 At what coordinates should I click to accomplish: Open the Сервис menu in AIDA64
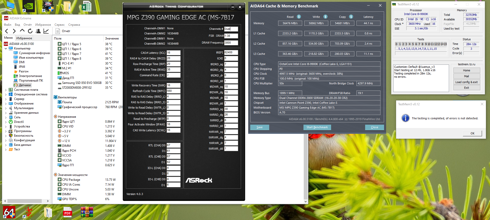(x=60, y=25)
